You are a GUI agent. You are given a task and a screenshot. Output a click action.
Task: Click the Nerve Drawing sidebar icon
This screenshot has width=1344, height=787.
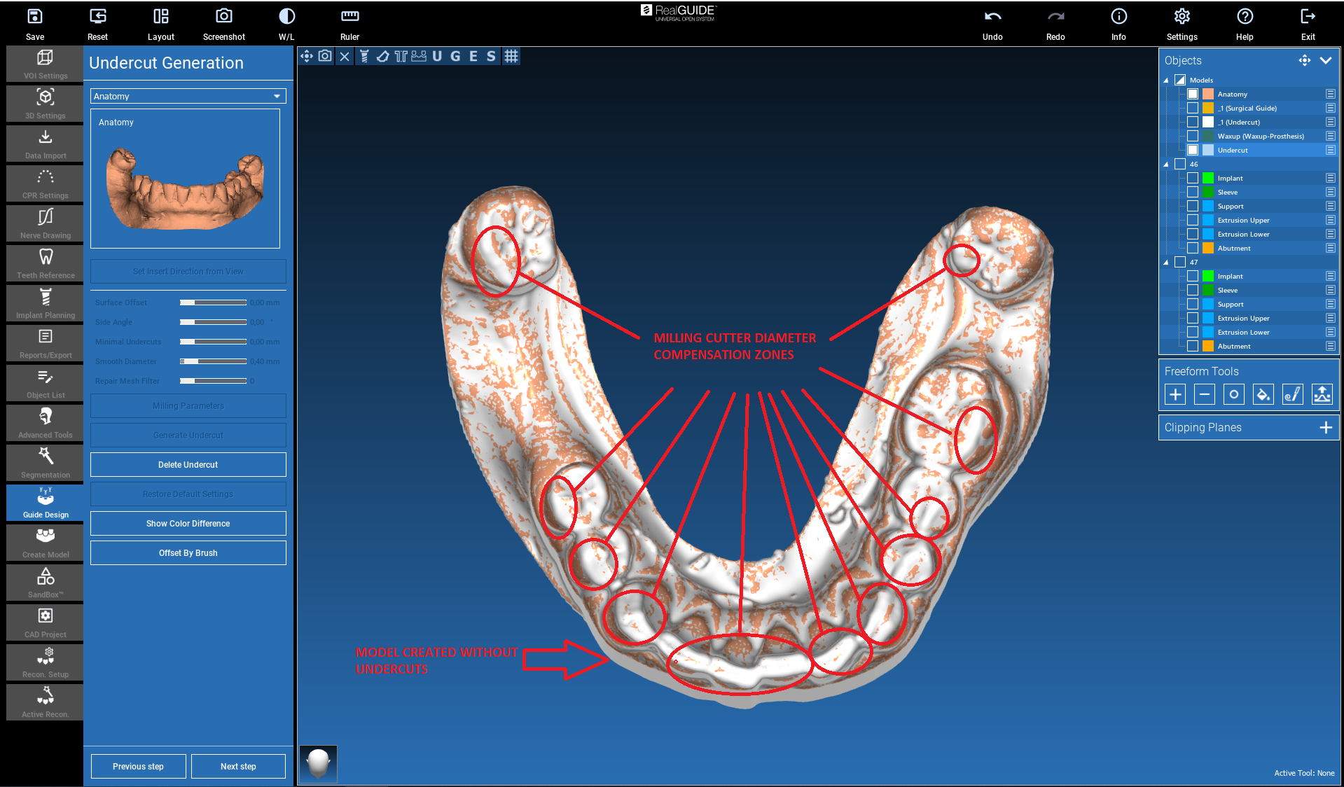[x=46, y=223]
